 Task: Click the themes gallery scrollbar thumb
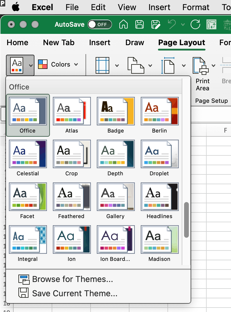[x=186, y=220]
